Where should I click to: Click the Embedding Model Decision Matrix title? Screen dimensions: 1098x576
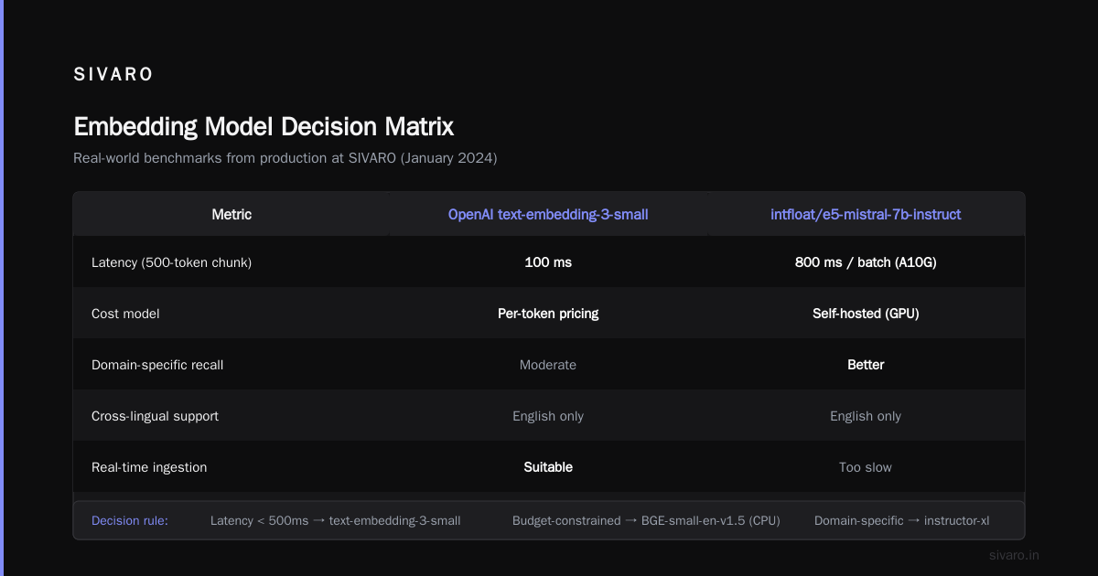click(x=264, y=126)
